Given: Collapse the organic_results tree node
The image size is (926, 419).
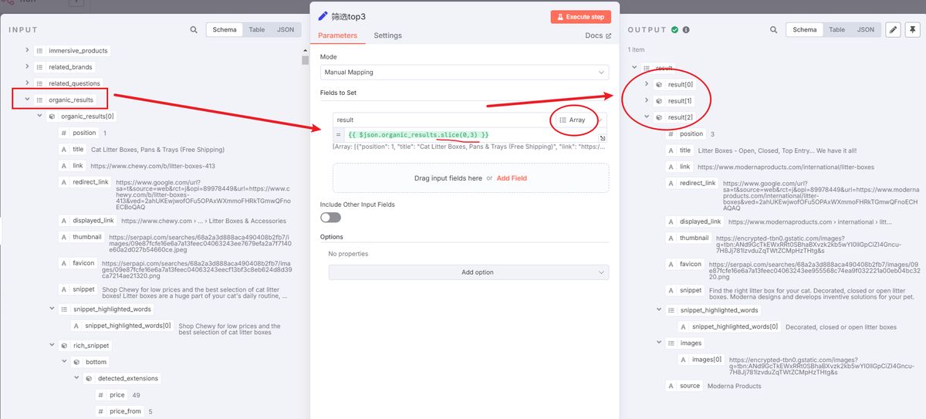Looking at the screenshot, I should 27,100.
